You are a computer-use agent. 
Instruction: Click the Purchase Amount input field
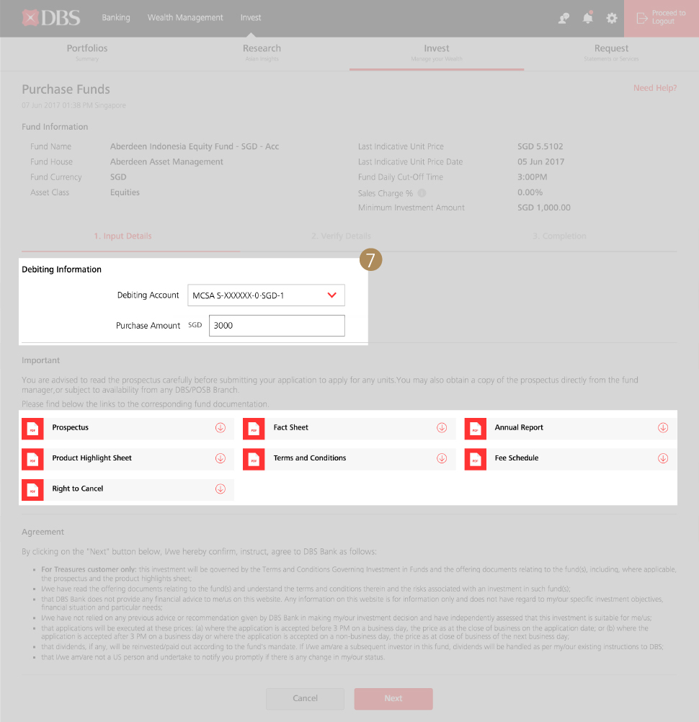(277, 326)
